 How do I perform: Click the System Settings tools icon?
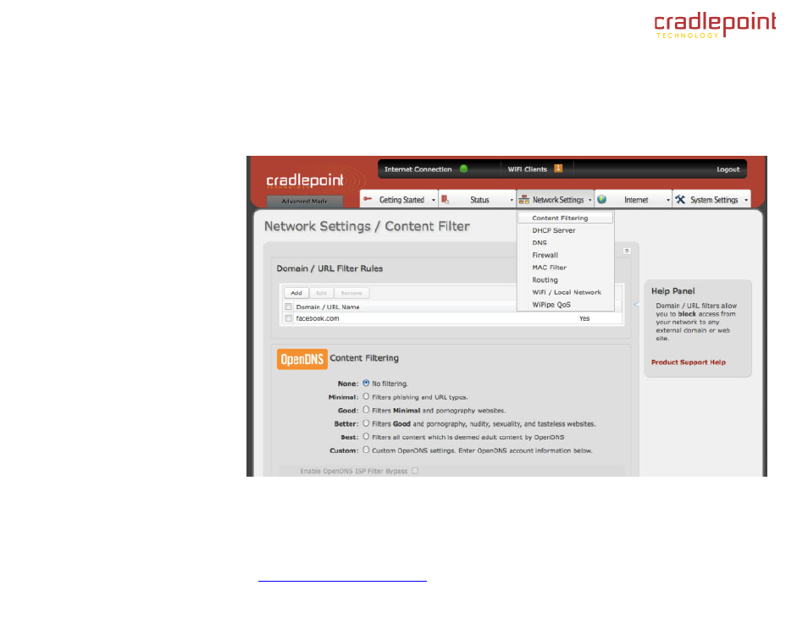point(680,200)
